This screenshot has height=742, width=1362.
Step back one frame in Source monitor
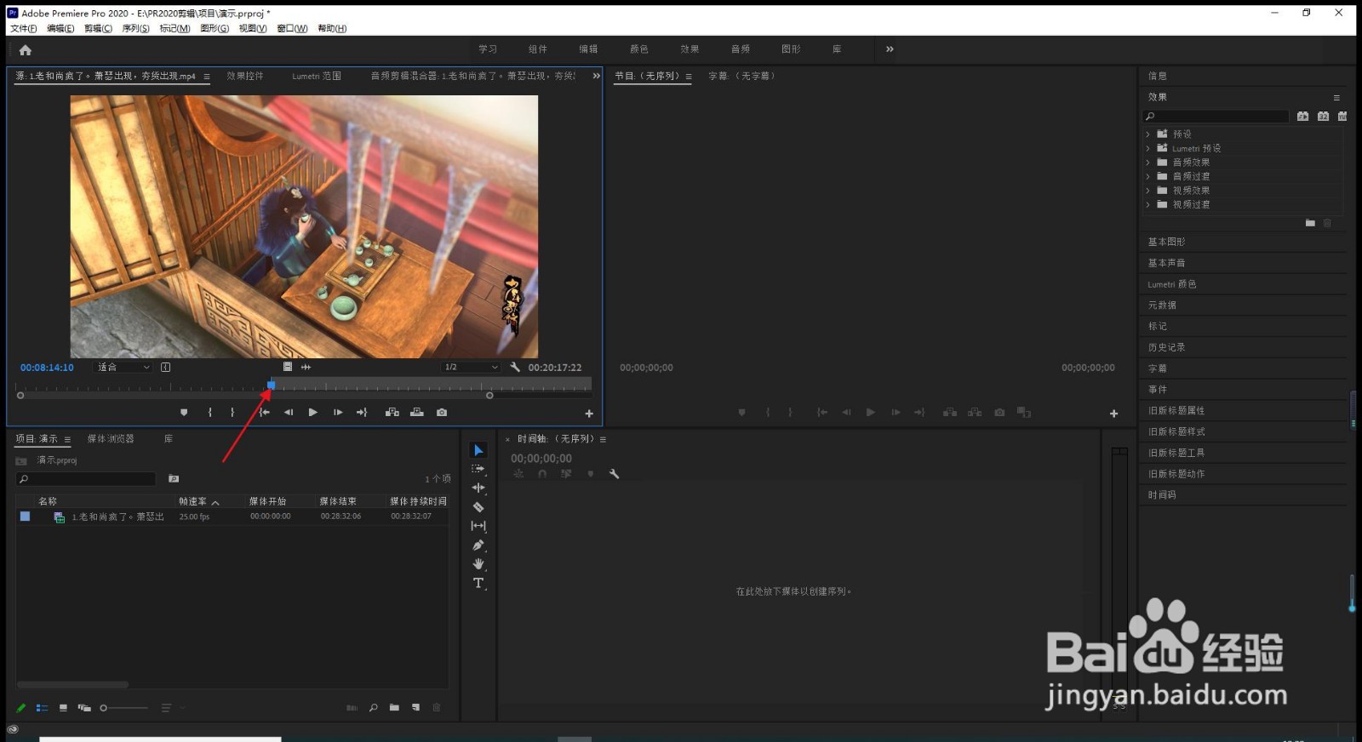pyautogui.click(x=289, y=413)
